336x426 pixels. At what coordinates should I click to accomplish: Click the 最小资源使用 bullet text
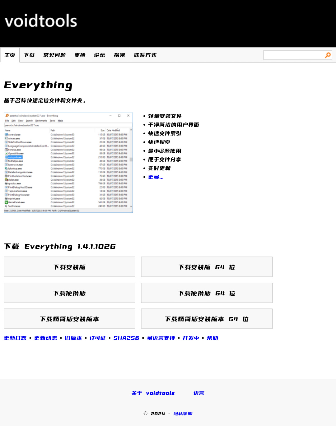click(x=165, y=151)
